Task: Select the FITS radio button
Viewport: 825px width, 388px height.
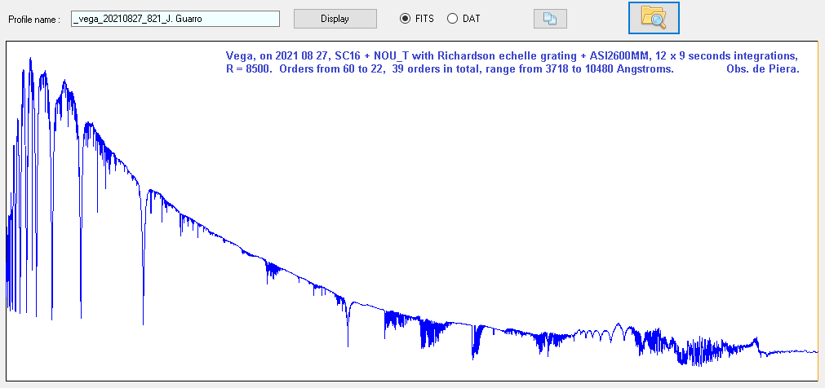Action: 405,19
